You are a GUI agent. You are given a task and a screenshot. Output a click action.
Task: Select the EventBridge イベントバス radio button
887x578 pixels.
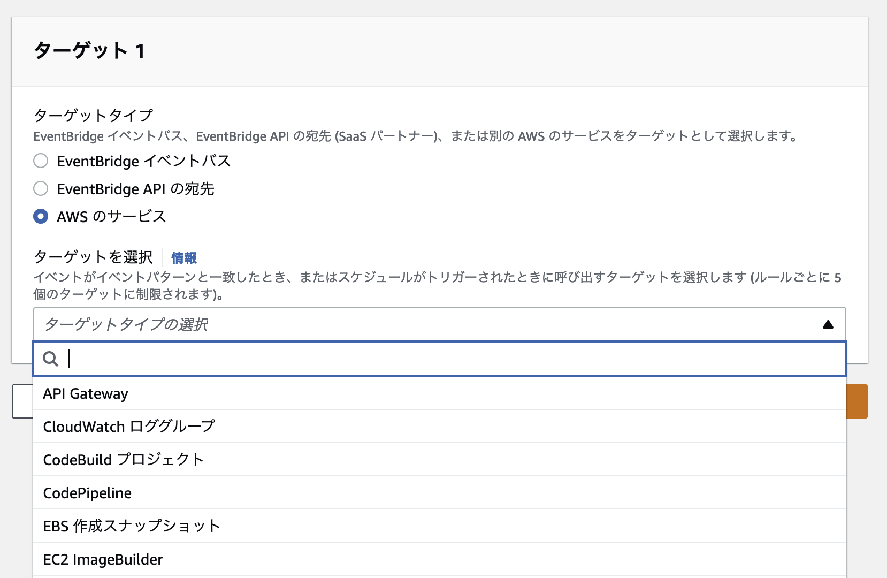point(41,160)
